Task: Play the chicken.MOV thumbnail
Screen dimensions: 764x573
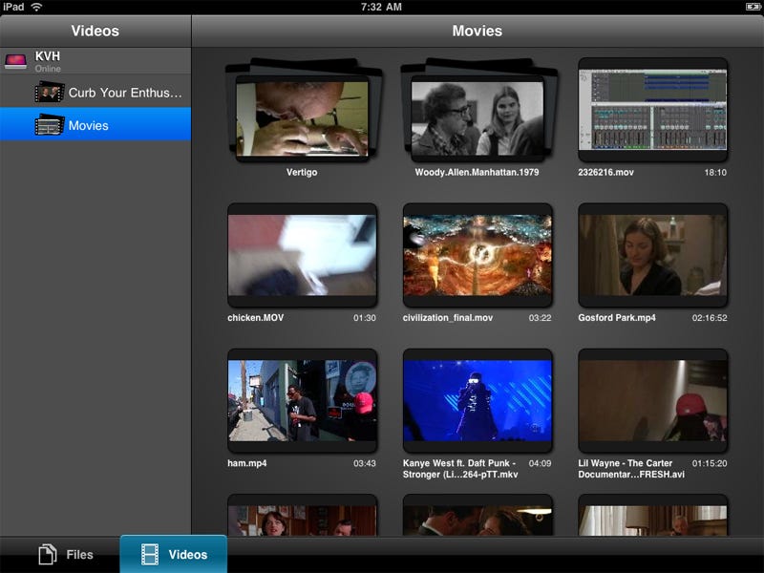Action: click(x=302, y=255)
